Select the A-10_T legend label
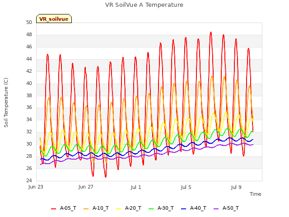Viewport: 289px width, 217px height. (x=101, y=208)
